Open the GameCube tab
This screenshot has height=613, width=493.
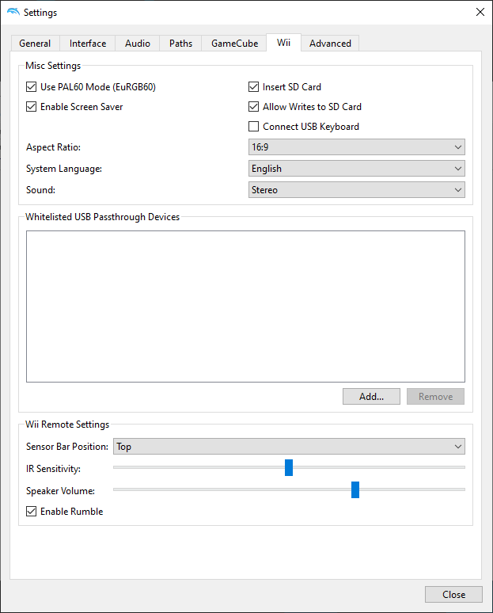[234, 44]
